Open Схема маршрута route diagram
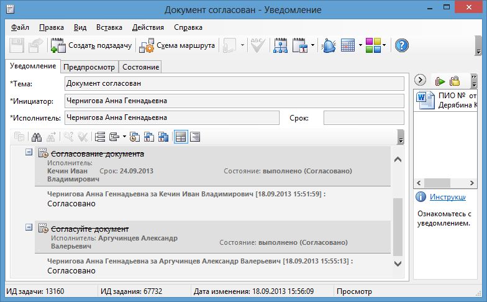This screenshot has width=487, height=302. coord(177,45)
